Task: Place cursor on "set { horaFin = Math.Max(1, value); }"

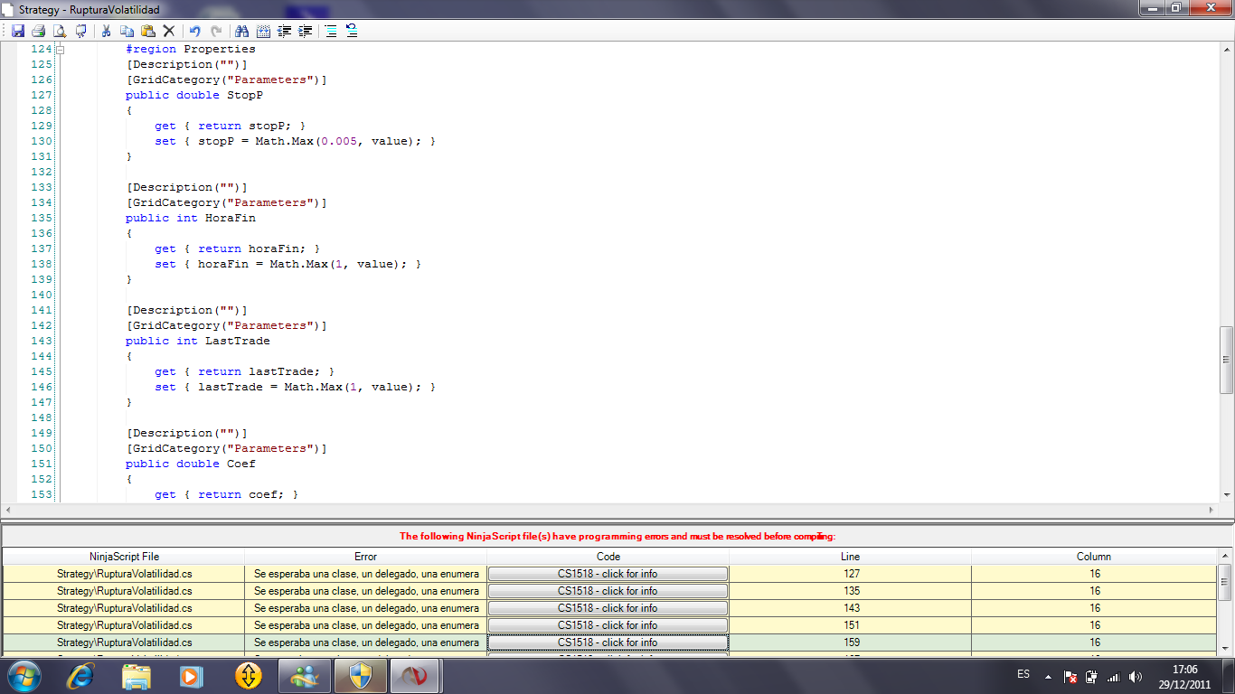Action: tap(288, 264)
